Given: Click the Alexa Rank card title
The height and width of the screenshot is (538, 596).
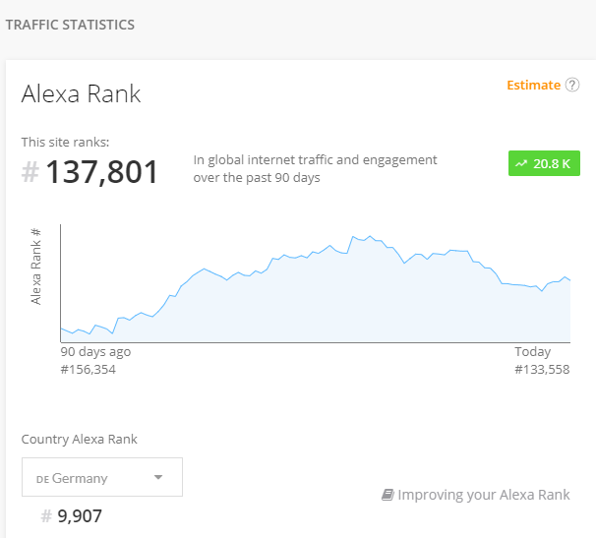Looking at the screenshot, I should click(x=82, y=94).
